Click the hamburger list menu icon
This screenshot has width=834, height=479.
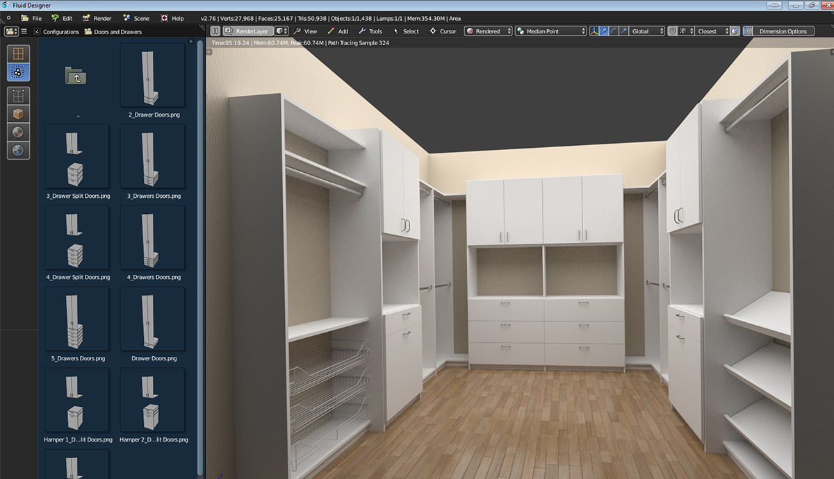point(24,31)
